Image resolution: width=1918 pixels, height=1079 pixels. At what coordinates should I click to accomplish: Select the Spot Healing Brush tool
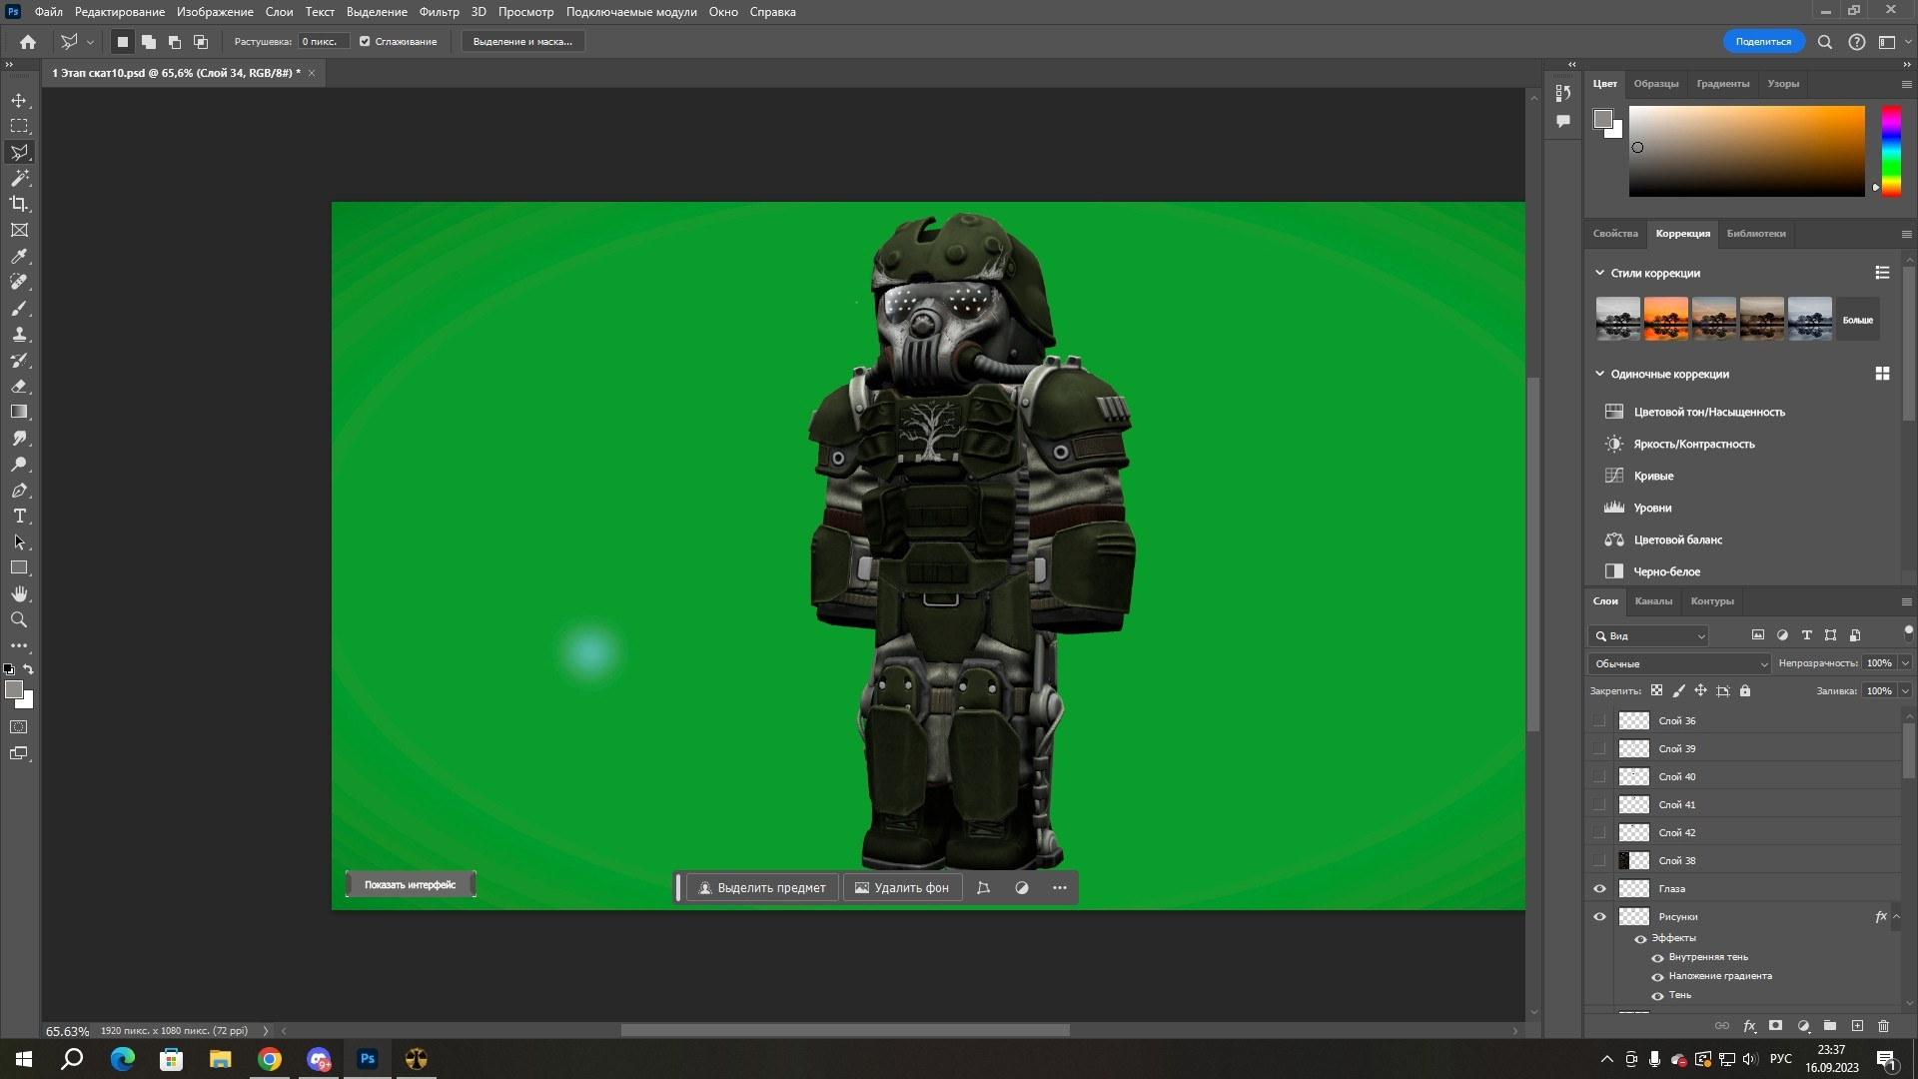19,282
